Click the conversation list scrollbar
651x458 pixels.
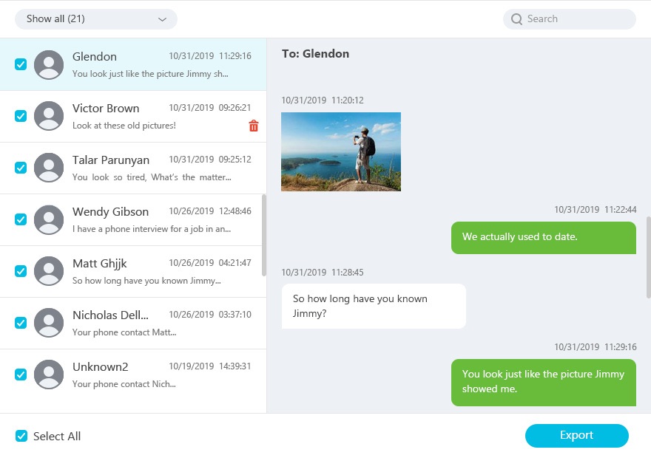pos(264,235)
